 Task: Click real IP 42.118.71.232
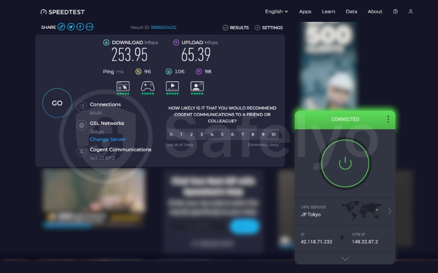click(x=316, y=242)
